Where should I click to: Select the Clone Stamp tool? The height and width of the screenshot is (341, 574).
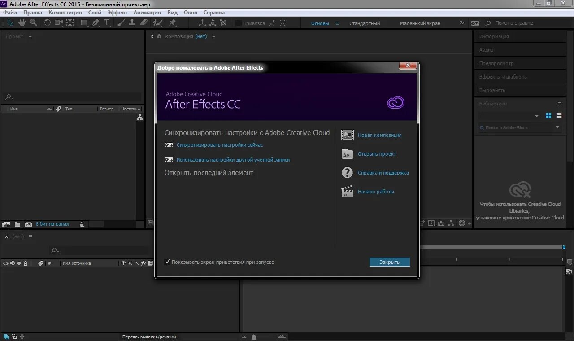[132, 23]
